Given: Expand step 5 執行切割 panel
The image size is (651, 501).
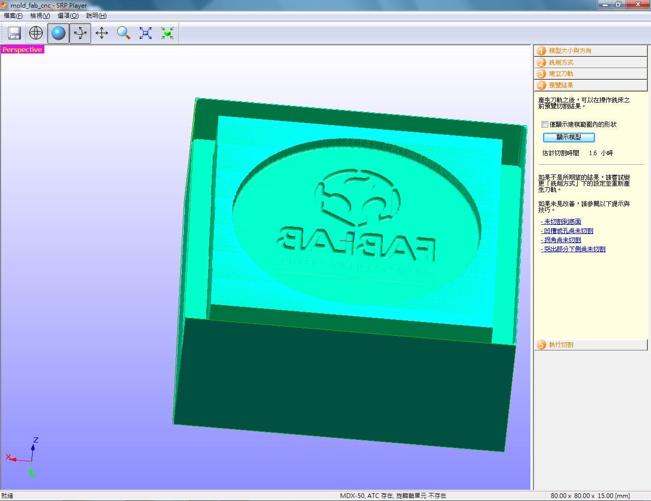Looking at the screenshot, I should 590,345.
